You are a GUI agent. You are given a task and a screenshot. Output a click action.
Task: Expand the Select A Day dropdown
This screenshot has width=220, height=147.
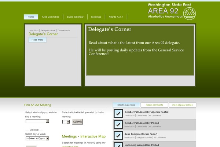(37, 139)
